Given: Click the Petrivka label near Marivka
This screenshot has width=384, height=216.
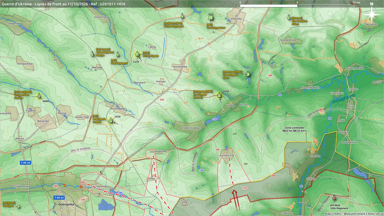Looking at the screenshot, I should point(161,82).
